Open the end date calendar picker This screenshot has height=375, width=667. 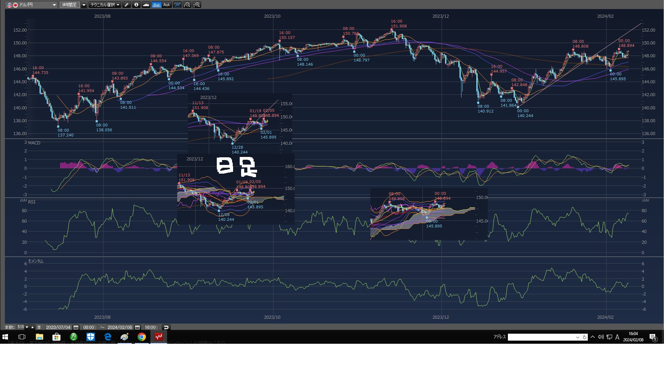(137, 327)
